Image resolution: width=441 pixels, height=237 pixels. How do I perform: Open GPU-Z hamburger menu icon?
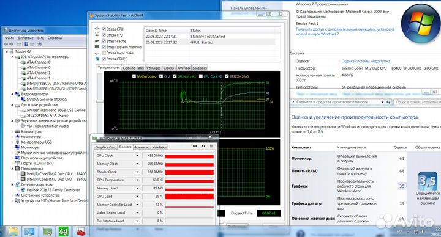coord(211,146)
